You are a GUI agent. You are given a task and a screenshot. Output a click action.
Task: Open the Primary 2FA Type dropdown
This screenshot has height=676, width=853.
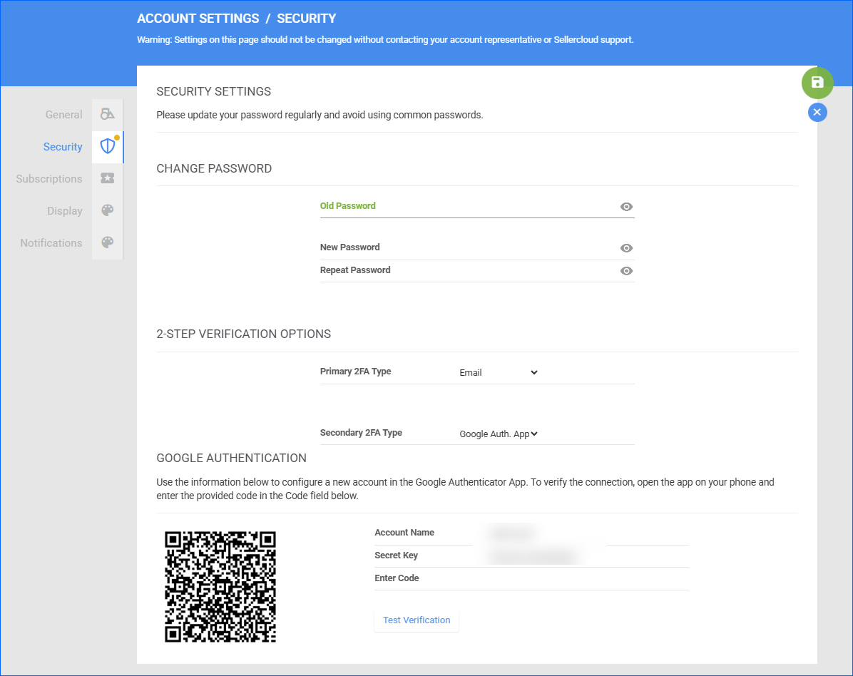coord(499,372)
